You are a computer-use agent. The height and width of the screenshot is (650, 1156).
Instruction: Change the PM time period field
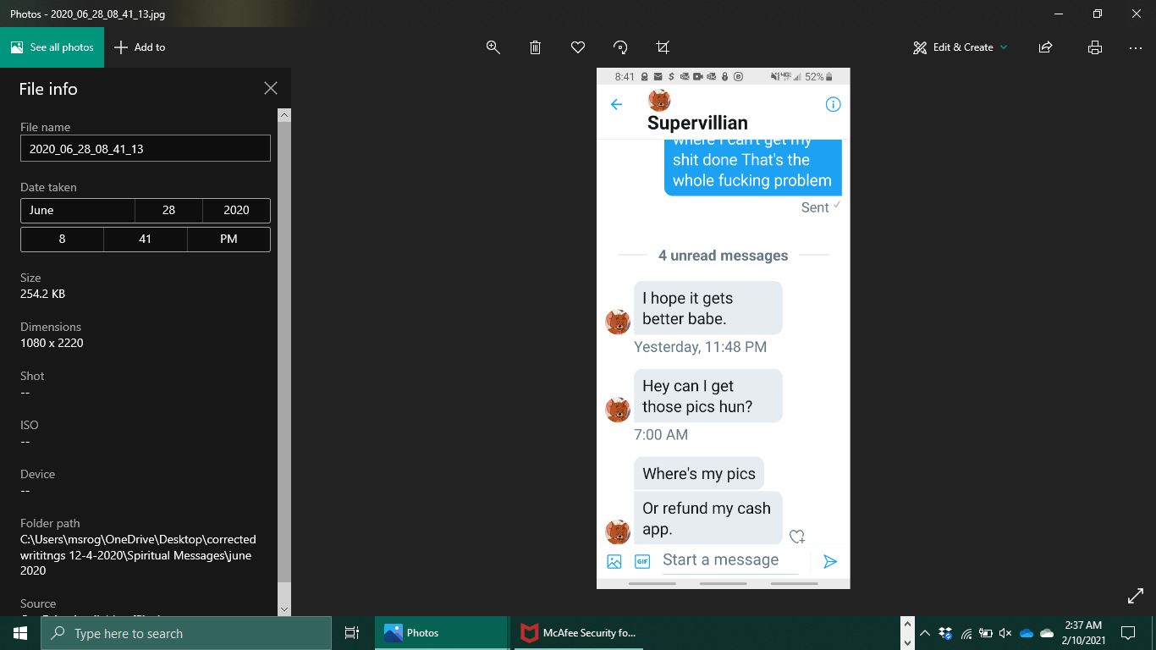pos(228,239)
